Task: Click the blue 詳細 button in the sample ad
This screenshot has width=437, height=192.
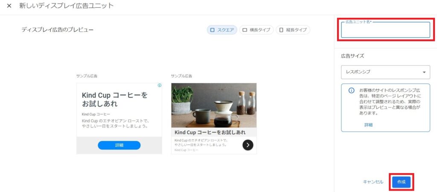Action: click(x=119, y=145)
